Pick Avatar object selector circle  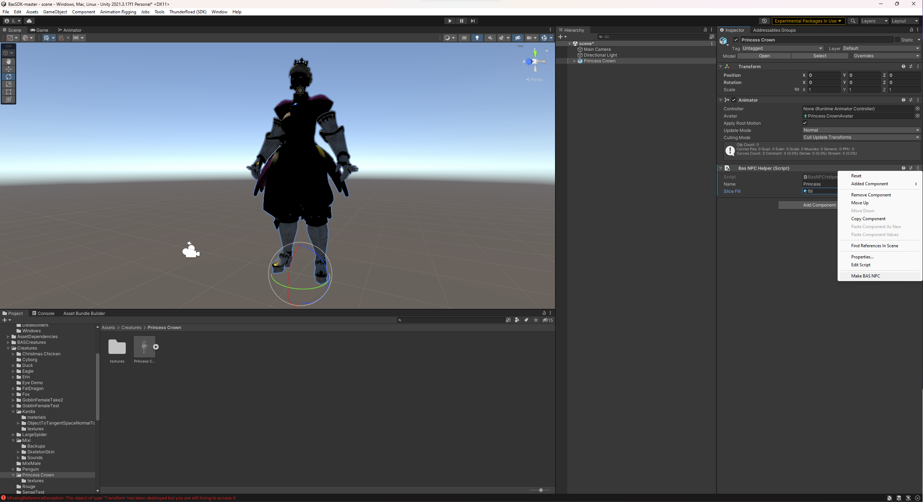pyautogui.click(x=917, y=116)
